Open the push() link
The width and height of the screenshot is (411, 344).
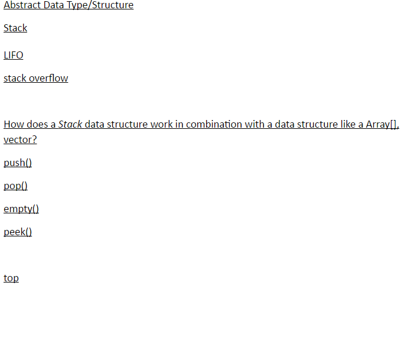point(18,163)
